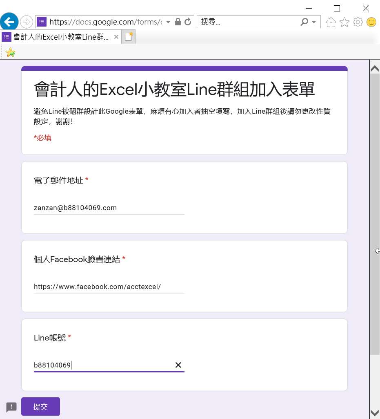Viewport: 380px width, 419px height.
Task: Close the browser window
Action: click(366, 8)
